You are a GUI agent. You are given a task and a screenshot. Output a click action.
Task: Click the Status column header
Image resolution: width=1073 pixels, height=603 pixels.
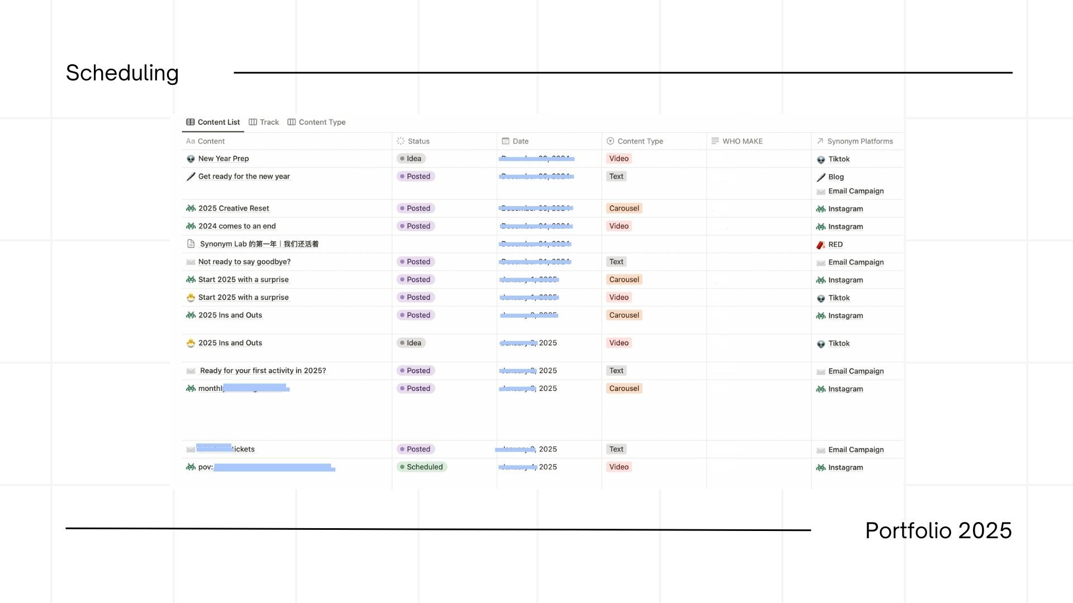(418, 141)
